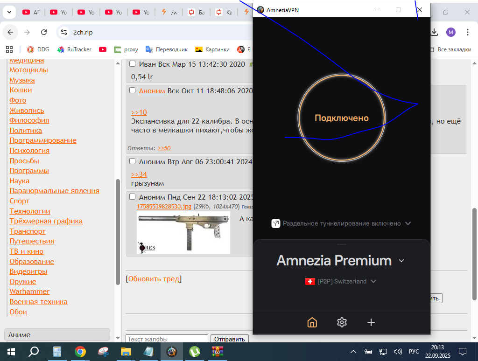Click sidebar scrollbar down arrow
Screen dimensions: 478x361
click(x=118, y=338)
